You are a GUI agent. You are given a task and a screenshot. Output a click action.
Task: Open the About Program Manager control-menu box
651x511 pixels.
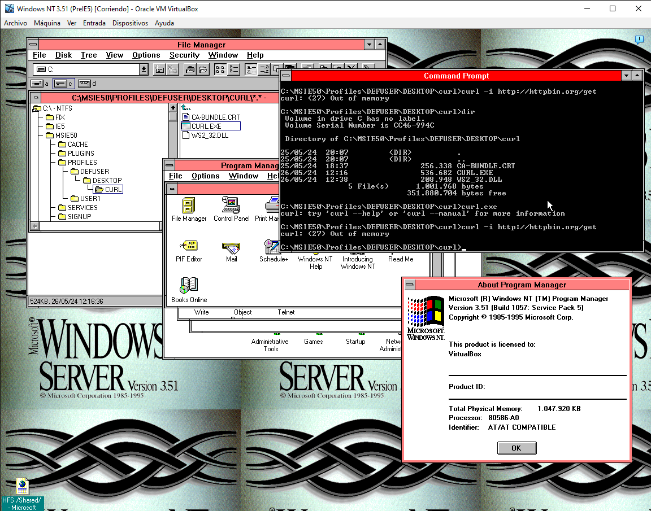click(410, 285)
